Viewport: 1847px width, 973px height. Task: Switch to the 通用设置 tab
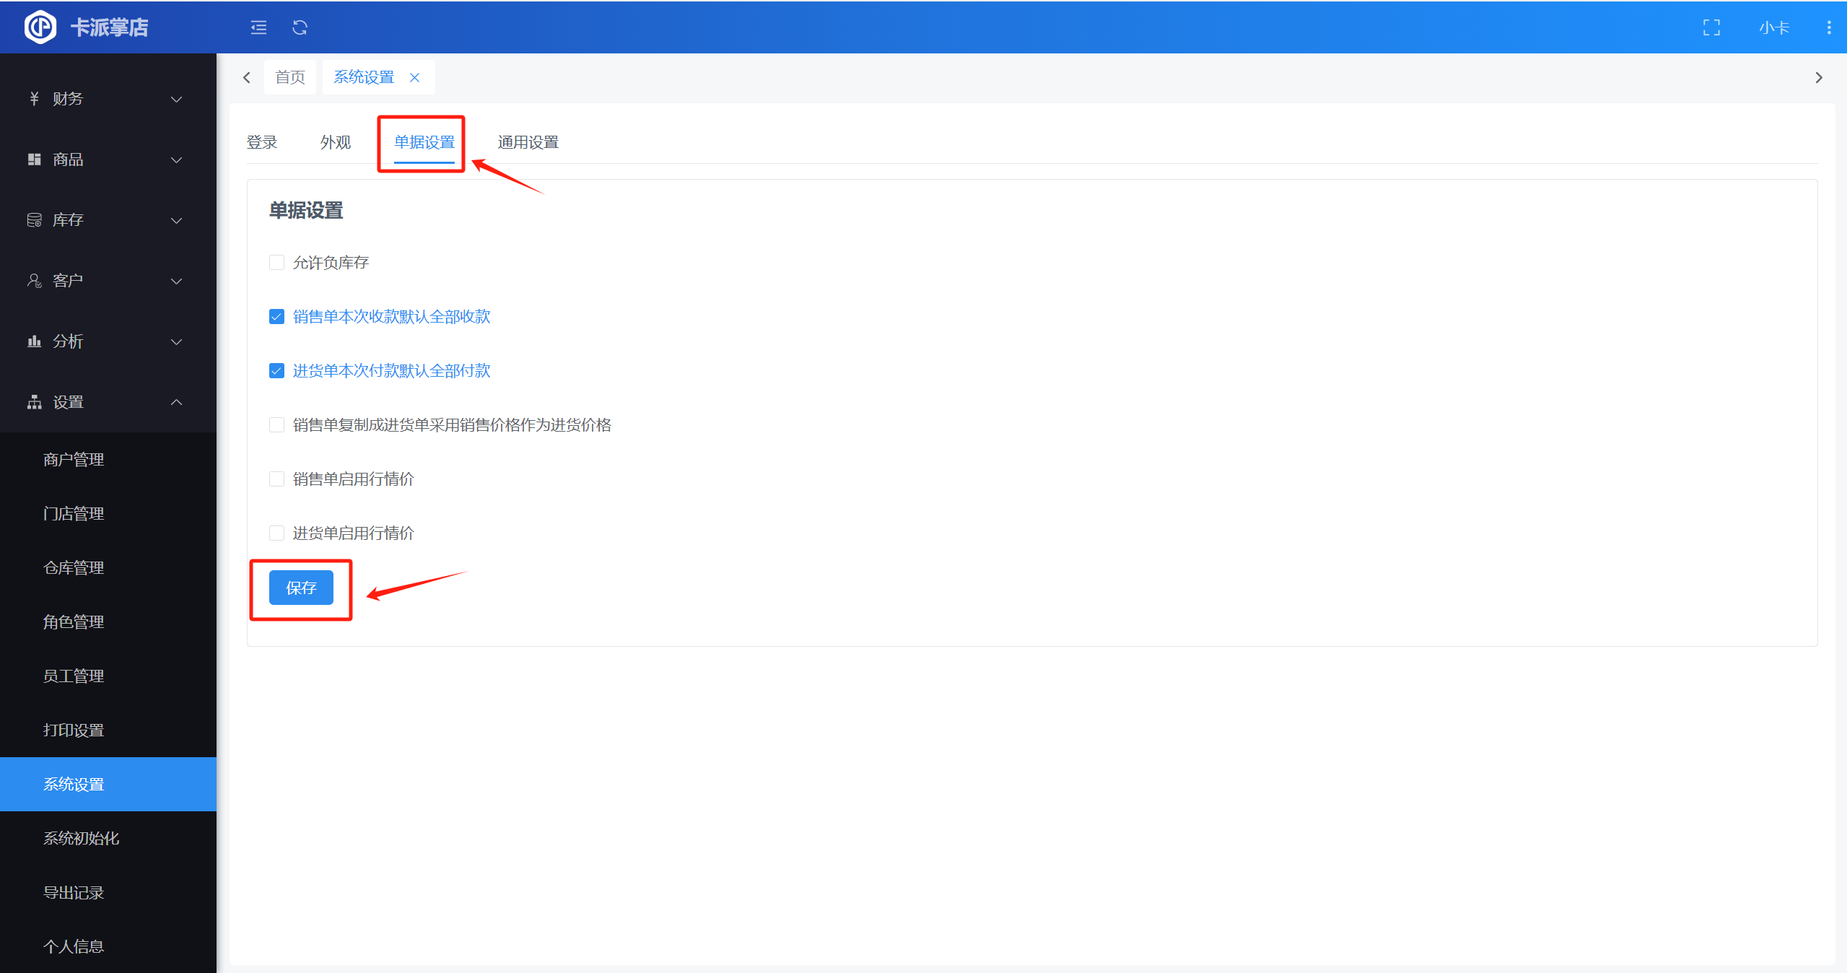click(x=528, y=142)
